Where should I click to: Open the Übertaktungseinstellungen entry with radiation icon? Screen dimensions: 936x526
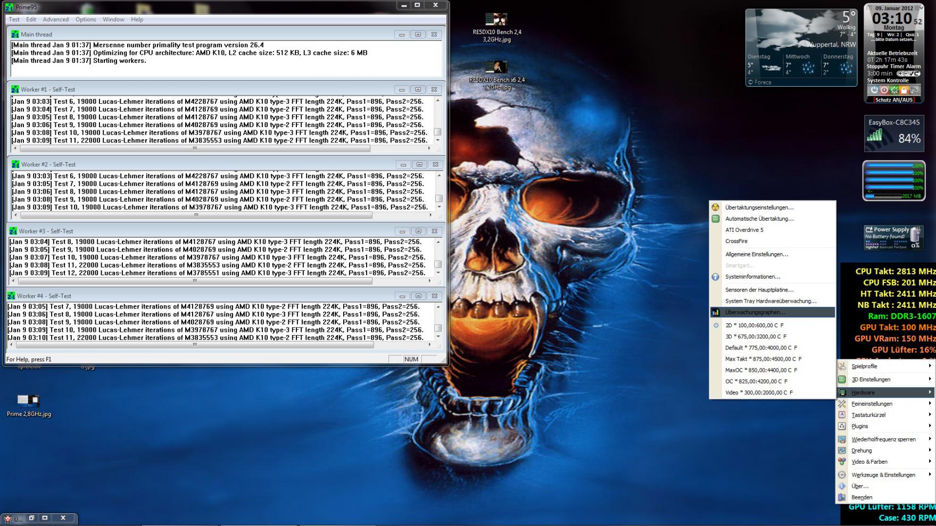click(x=759, y=207)
